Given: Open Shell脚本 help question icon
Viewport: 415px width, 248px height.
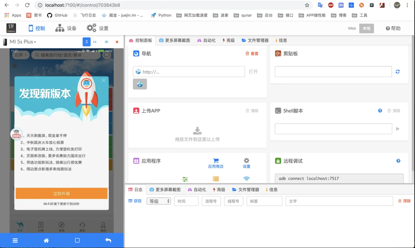Looking at the screenshot, I should click(380, 111).
